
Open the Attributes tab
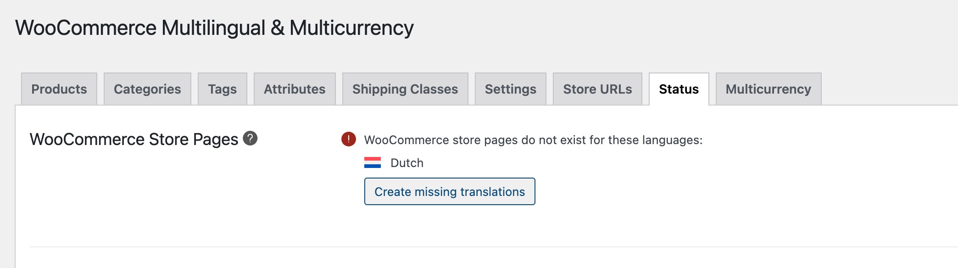tap(295, 89)
